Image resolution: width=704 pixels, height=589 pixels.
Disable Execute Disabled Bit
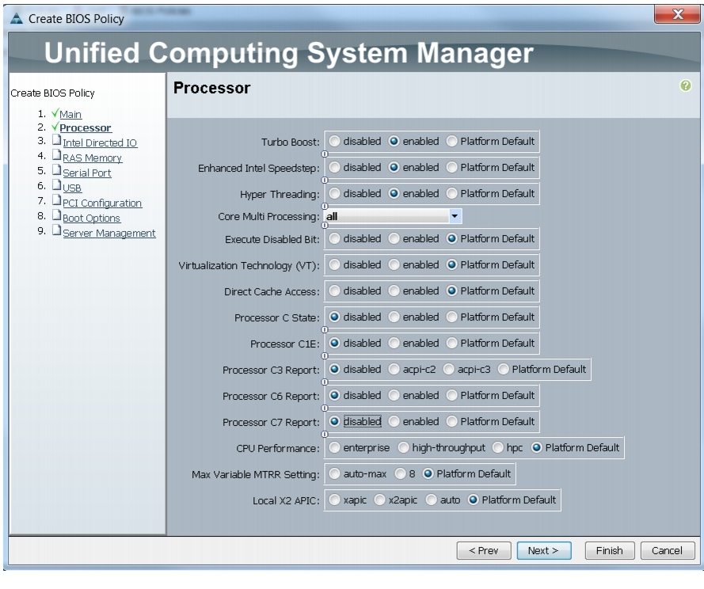(x=334, y=238)
